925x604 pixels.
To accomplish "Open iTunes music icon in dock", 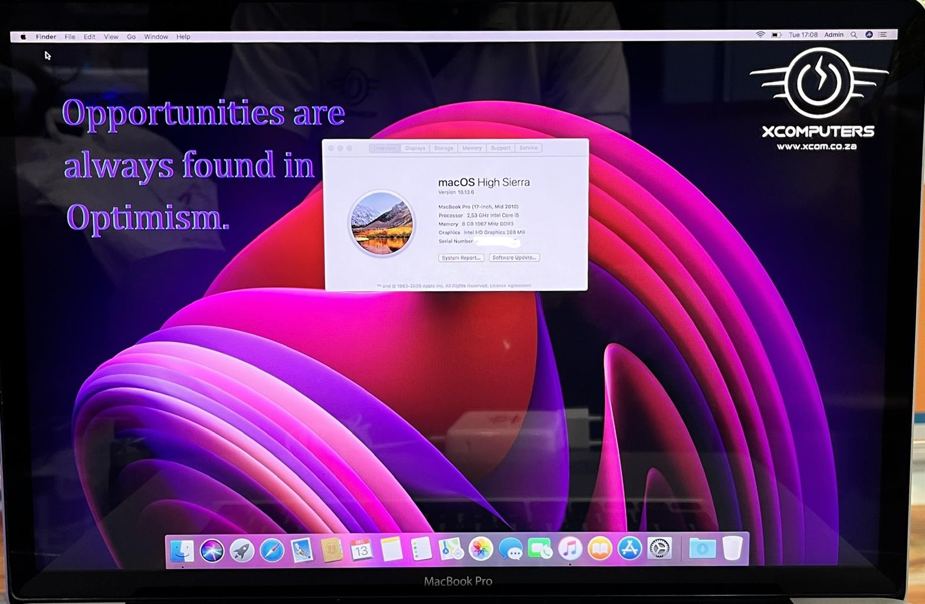I will (570, 549).
